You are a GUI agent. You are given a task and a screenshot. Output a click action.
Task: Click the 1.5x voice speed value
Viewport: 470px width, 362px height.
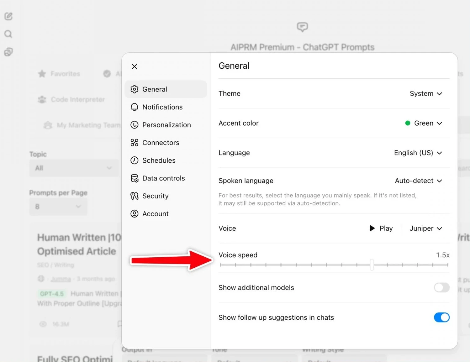[x=443, y=255]
